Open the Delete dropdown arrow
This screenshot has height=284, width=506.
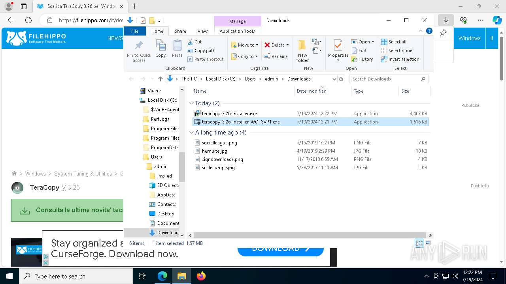[x=287, y=45]
